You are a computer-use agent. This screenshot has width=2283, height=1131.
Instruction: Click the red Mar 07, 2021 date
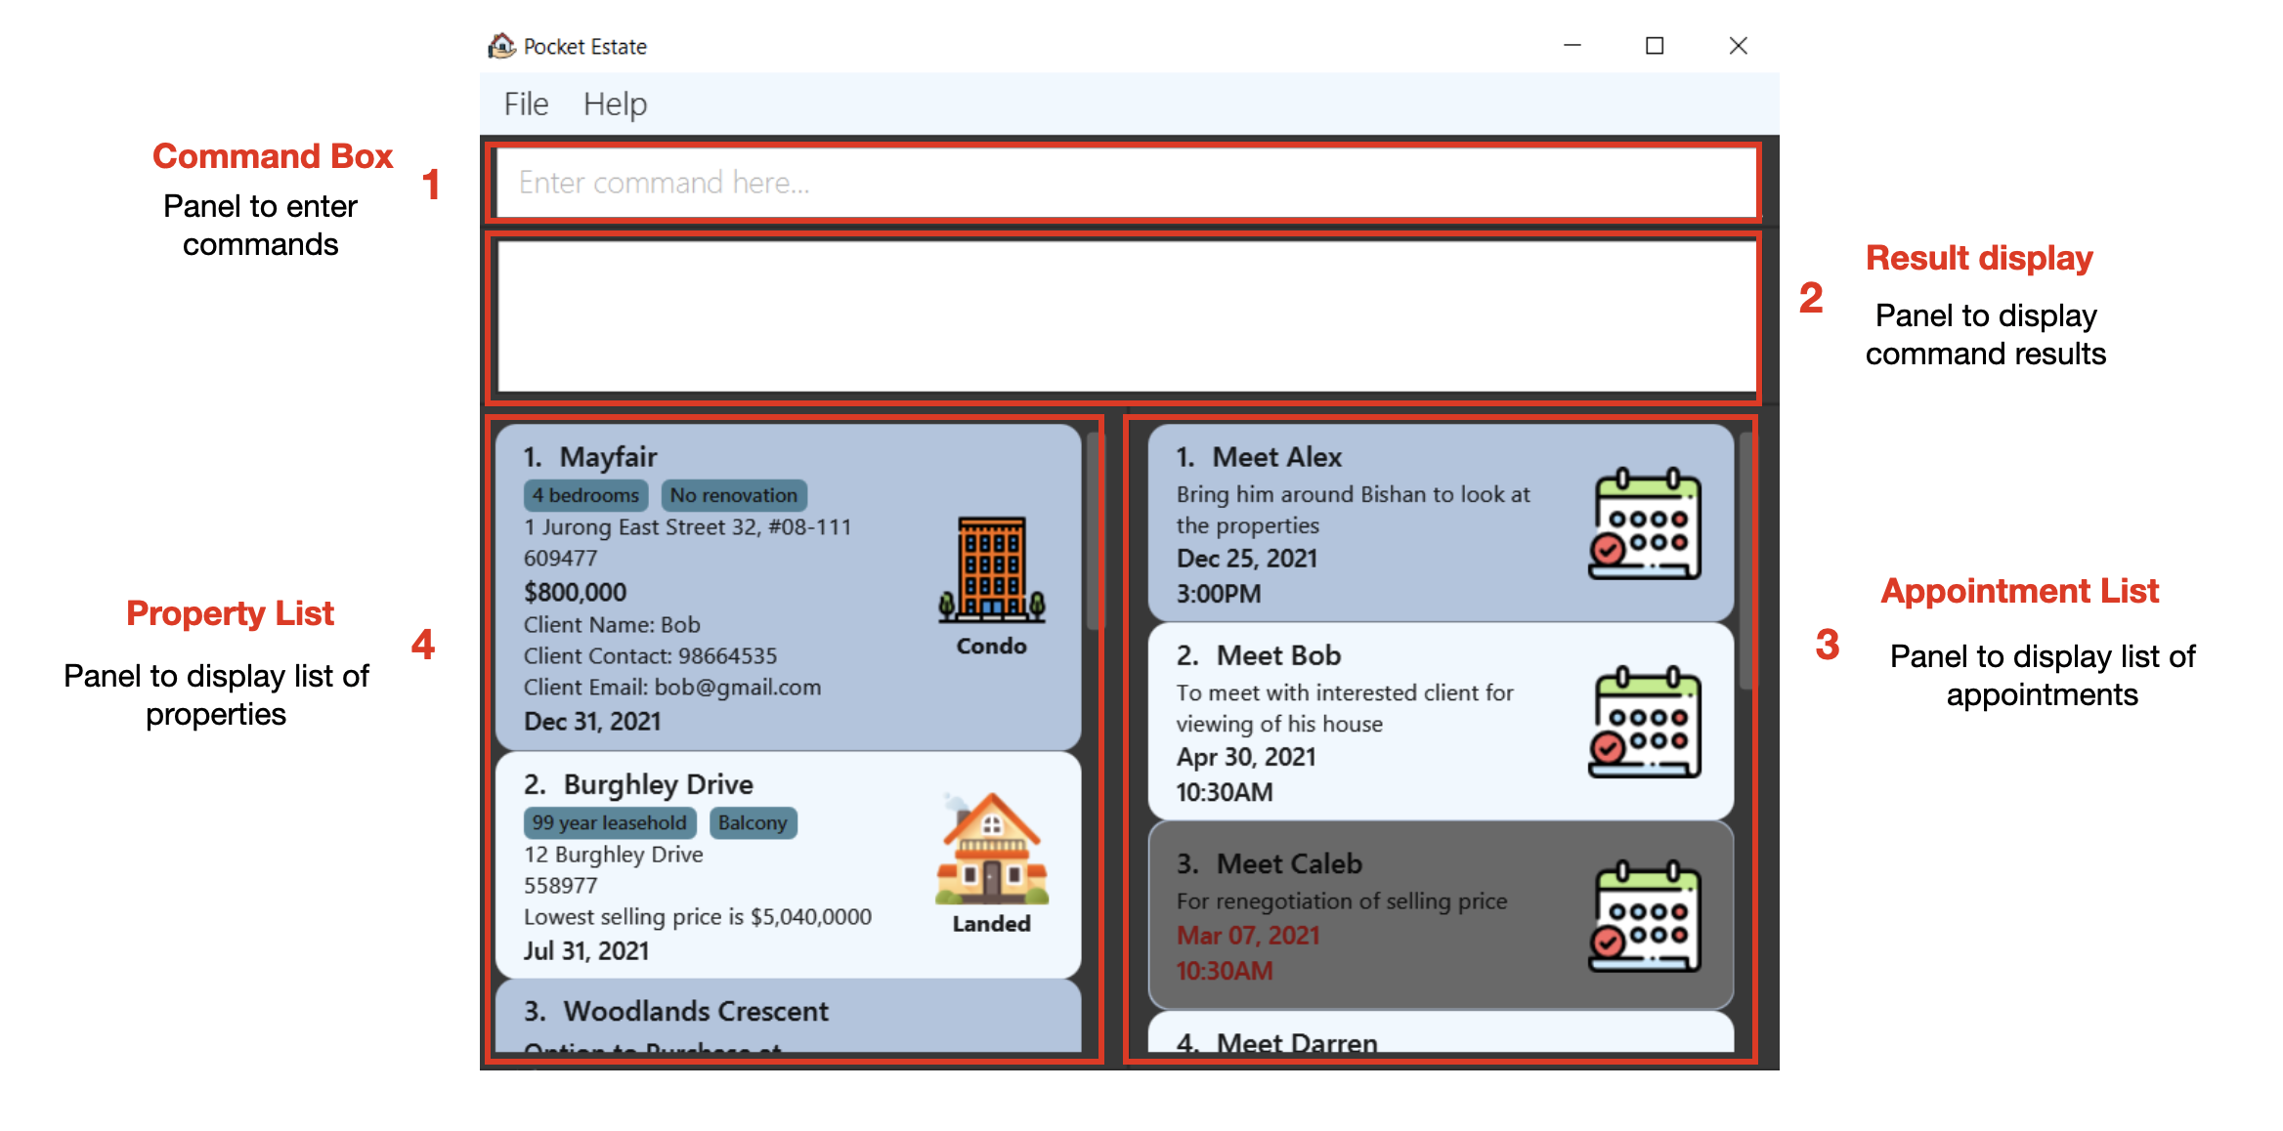pyautogui.click(x=1248, y=935)
